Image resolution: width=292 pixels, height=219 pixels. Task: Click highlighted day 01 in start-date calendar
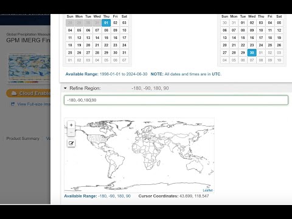(106, 23)
